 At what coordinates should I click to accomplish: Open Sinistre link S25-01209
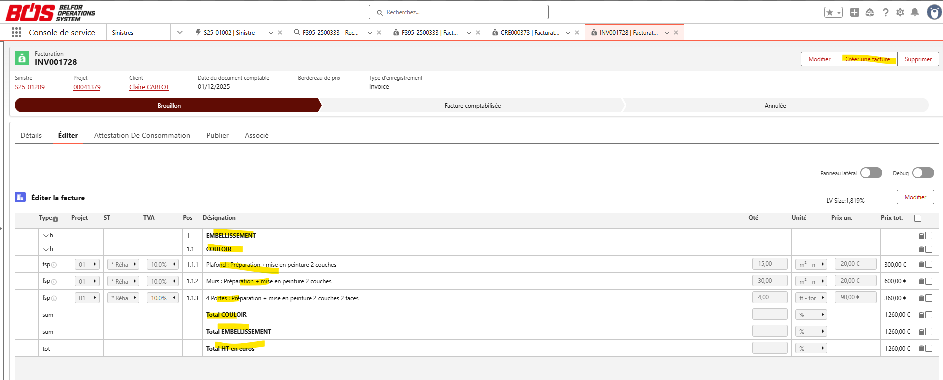coord(30,87)
